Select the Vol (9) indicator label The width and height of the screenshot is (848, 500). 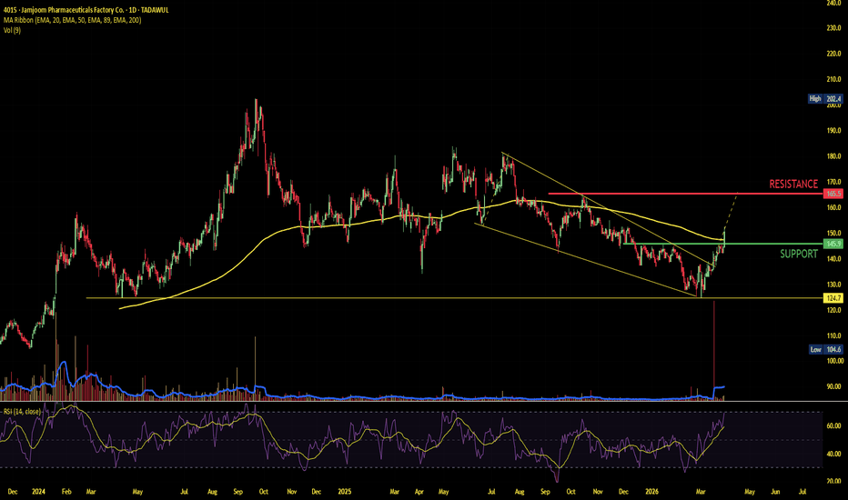coord(11,29)
